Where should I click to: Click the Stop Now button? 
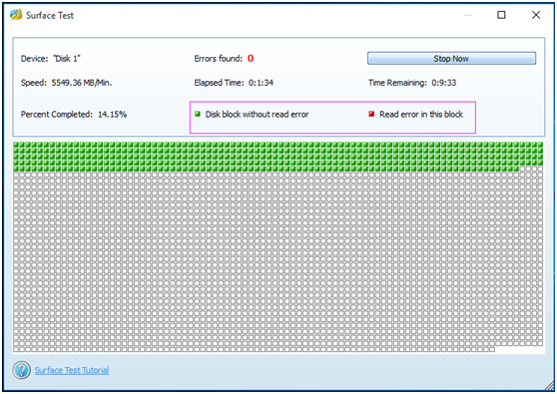tap(451, 59)
